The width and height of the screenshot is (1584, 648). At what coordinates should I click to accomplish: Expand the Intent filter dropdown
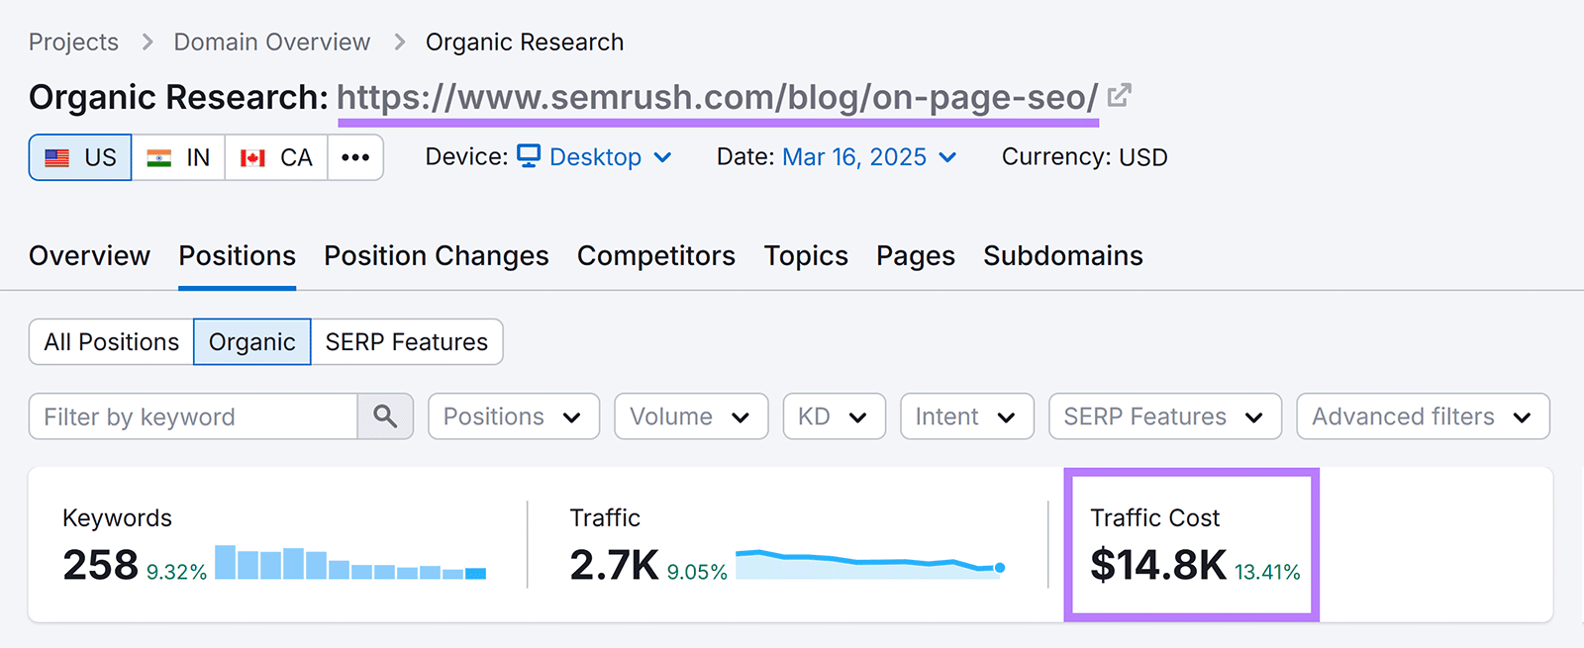point(967,417)
